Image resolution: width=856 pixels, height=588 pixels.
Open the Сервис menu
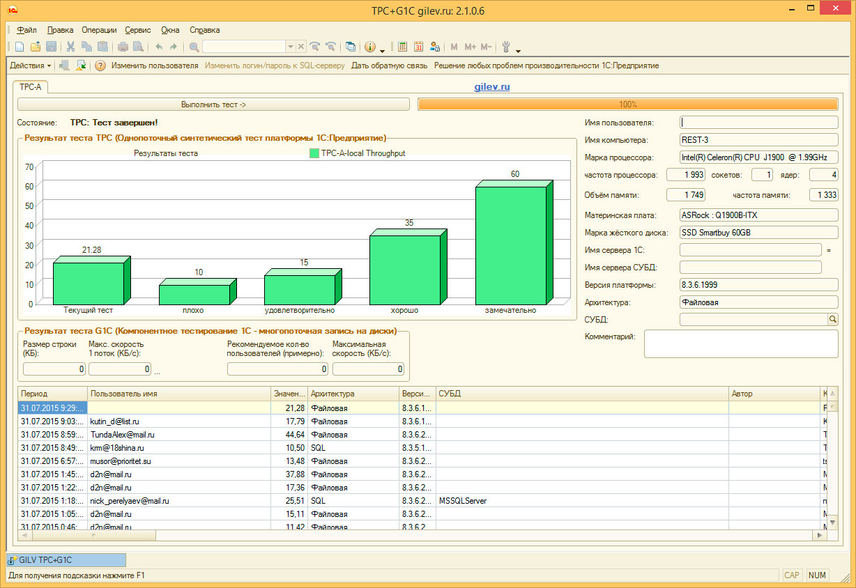[x=138, y=30]
